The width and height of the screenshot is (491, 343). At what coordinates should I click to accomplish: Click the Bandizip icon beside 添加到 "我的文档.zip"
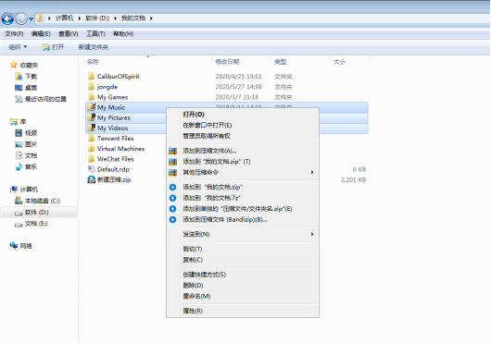pos(173,187)
